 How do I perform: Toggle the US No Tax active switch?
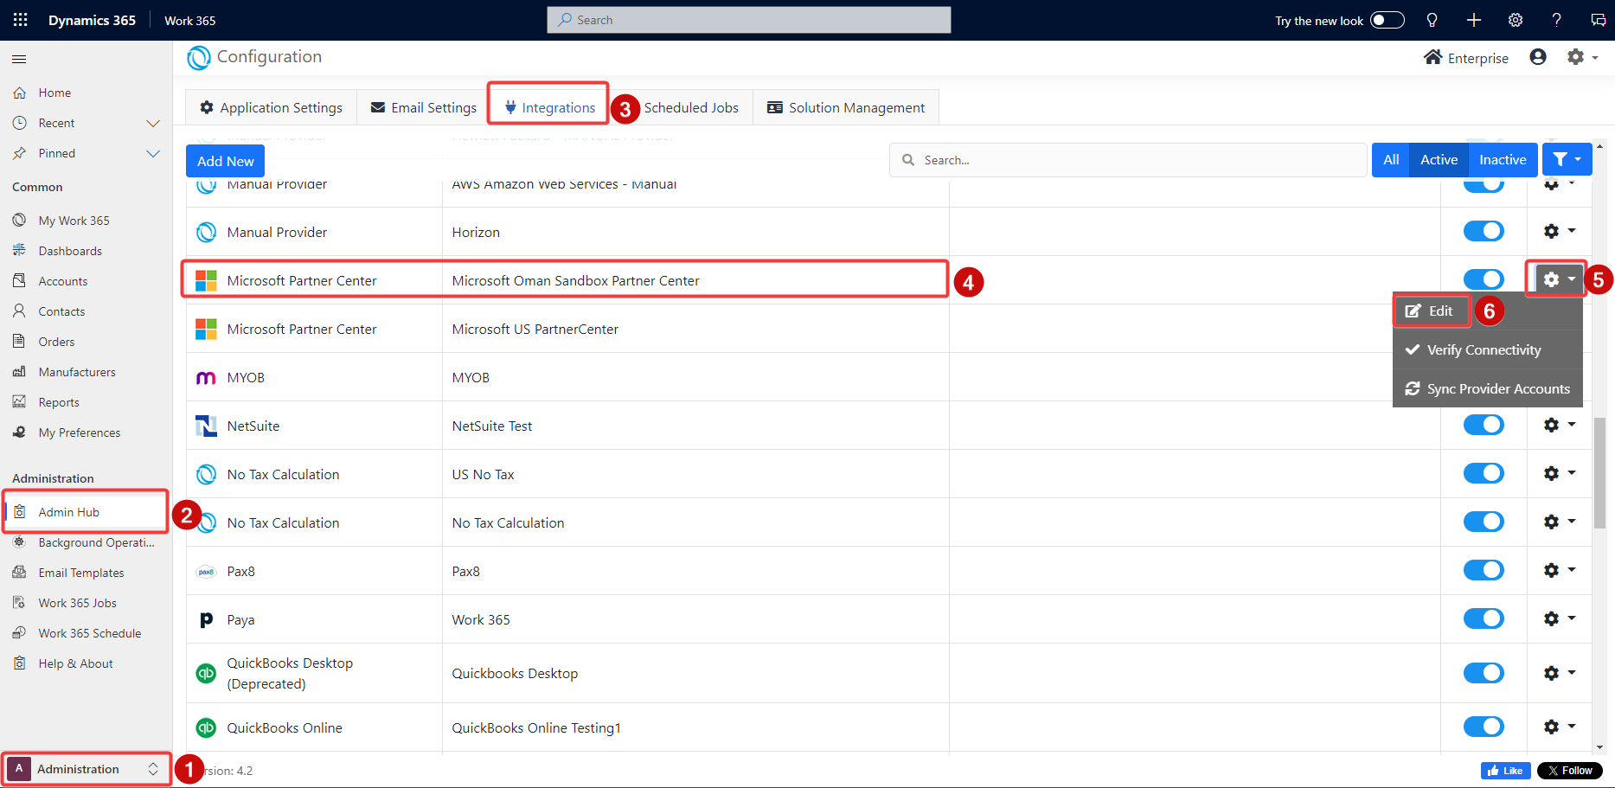1484,473
